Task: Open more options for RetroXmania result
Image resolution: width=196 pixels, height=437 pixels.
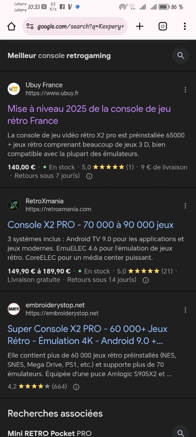Action: (185, 206)
